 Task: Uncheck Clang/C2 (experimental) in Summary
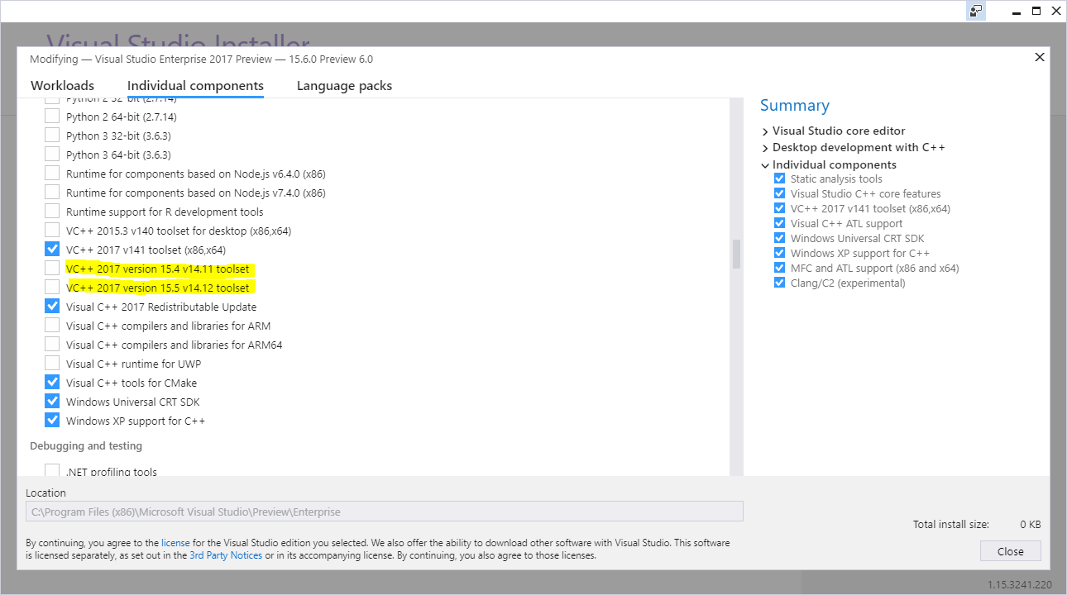(779, 283)
